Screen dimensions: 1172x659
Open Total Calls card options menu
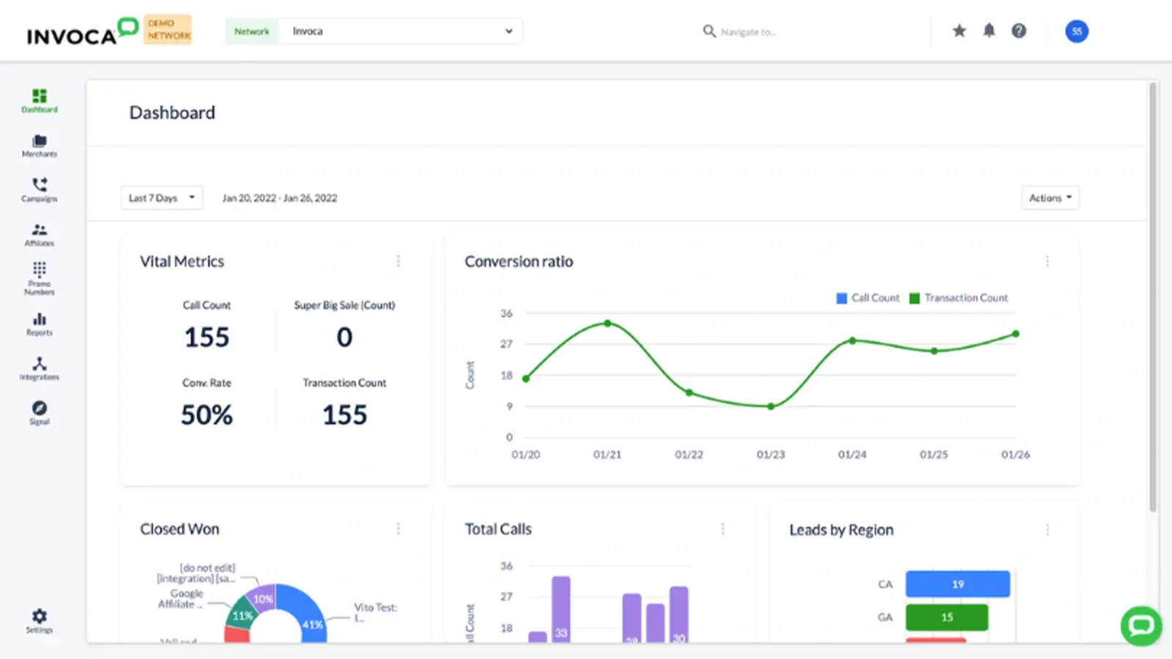tap(723, 529)
